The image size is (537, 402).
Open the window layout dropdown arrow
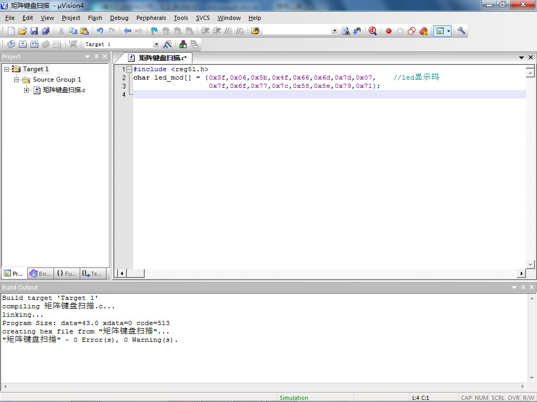[448, 31]
